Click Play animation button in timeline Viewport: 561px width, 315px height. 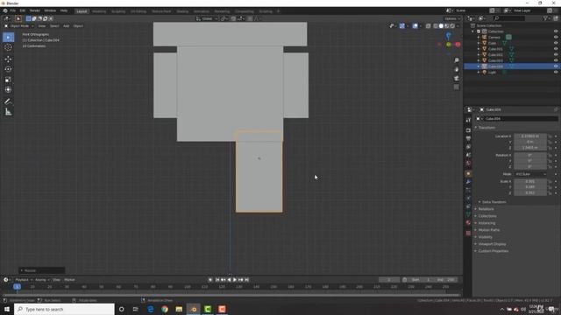[235, 280]
